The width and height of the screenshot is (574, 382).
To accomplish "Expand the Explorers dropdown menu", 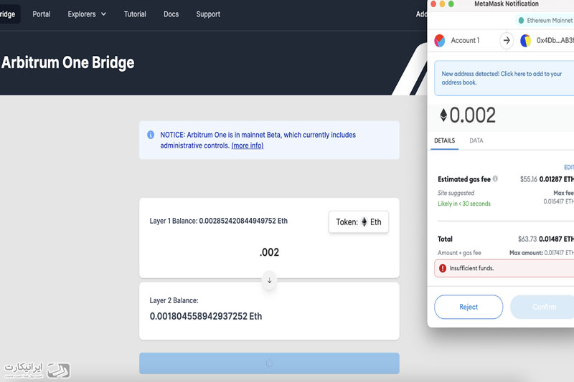I will click(87, 14).
